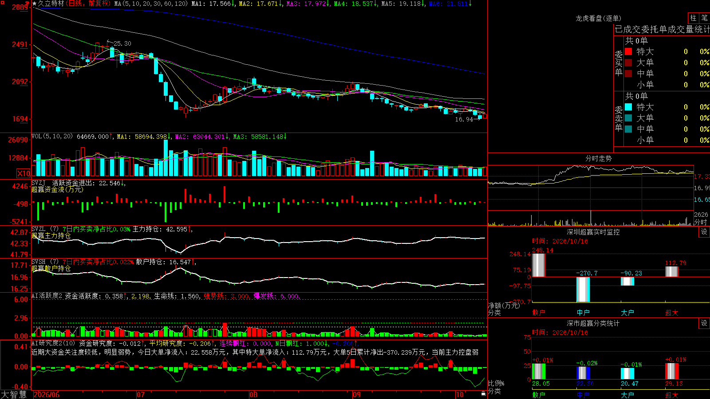Screen dimensions: 710x399
Task: Select the 10 month timeline marker
Action: point(460,395)
